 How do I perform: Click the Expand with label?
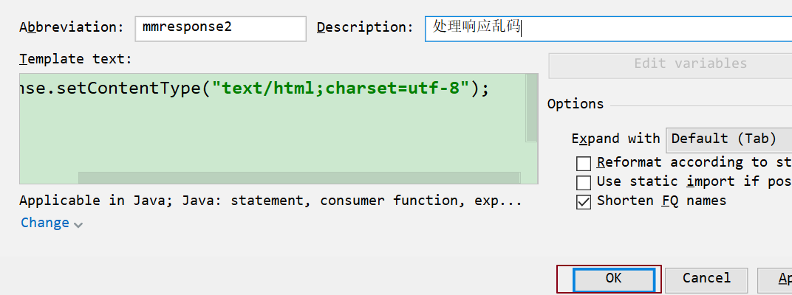[x=615, y=139]
